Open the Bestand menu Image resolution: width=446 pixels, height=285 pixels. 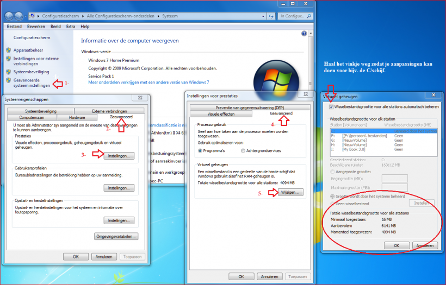(14, 26)
